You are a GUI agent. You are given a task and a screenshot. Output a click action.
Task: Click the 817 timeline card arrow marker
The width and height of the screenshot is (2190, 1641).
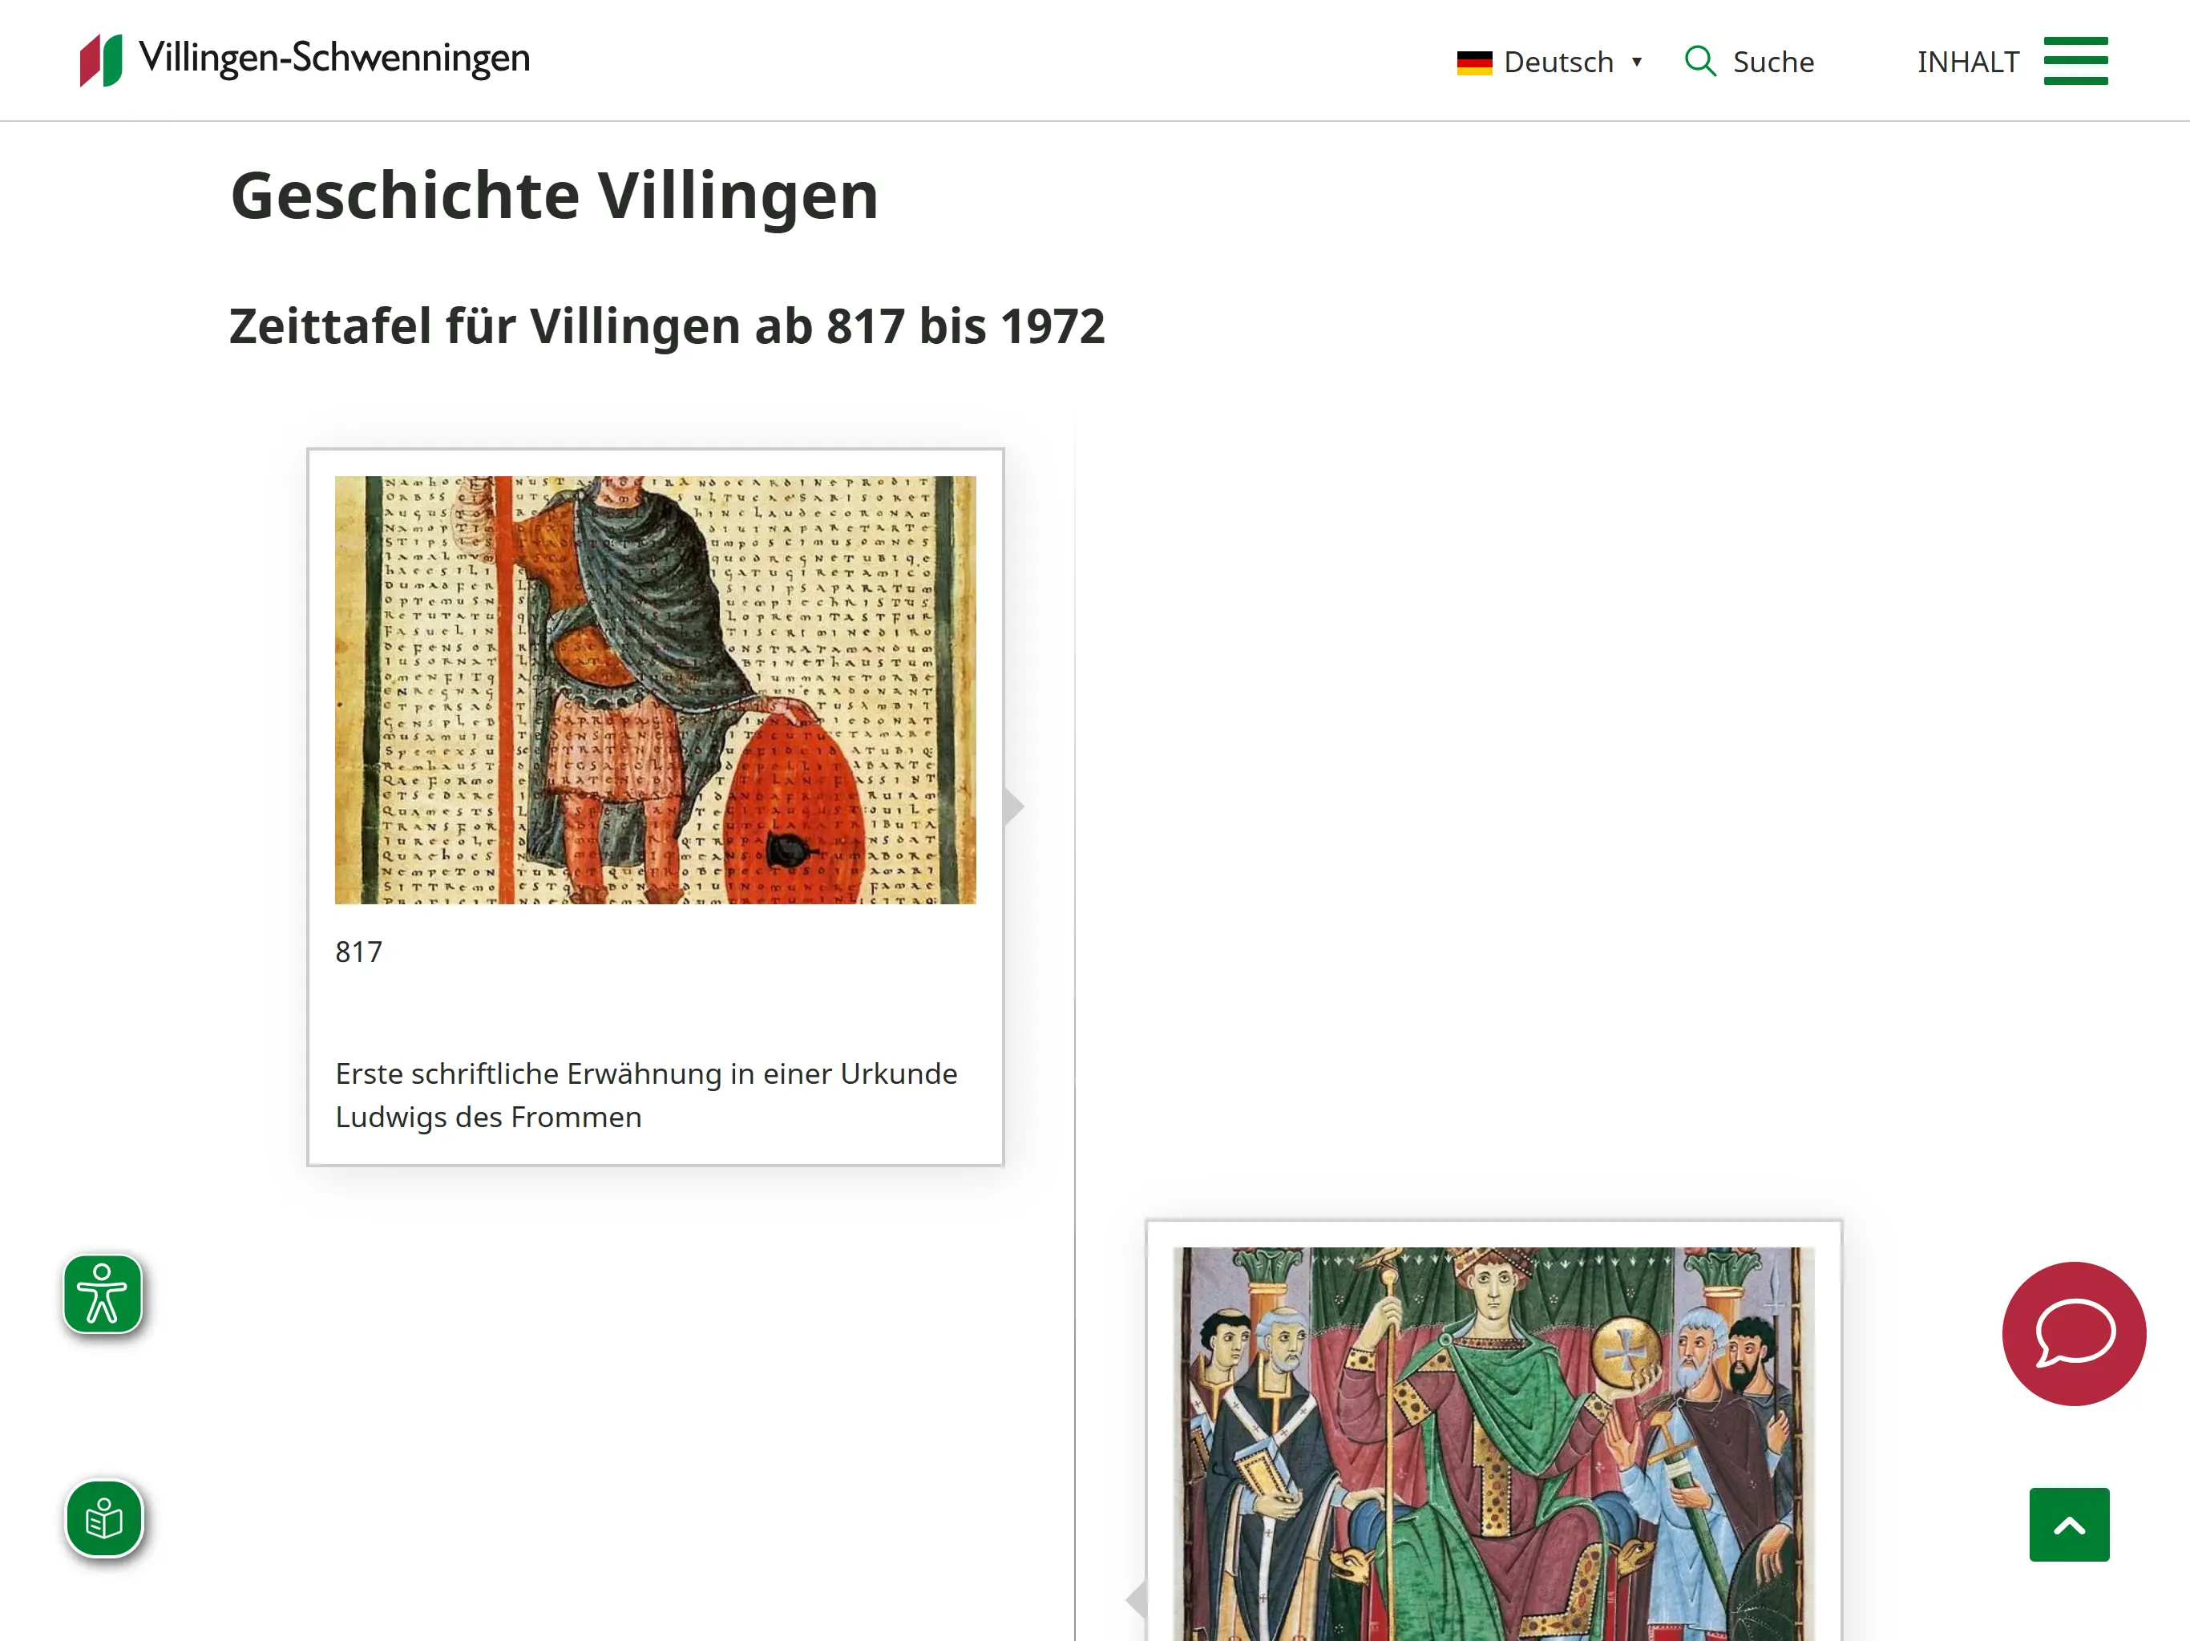pyautogui.click(x=1012, y=806)
